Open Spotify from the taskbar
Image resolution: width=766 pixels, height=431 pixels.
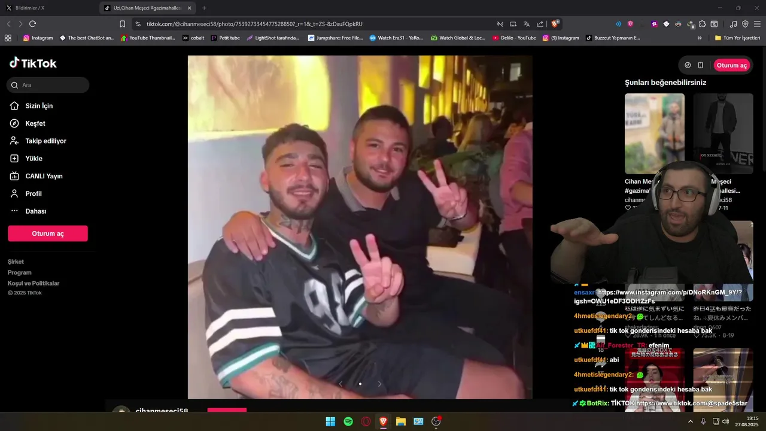tap(348, 421)
